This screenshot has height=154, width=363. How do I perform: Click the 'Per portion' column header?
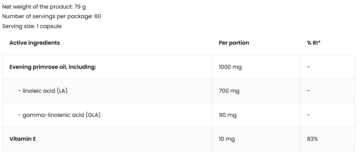(x=234, y=43)
